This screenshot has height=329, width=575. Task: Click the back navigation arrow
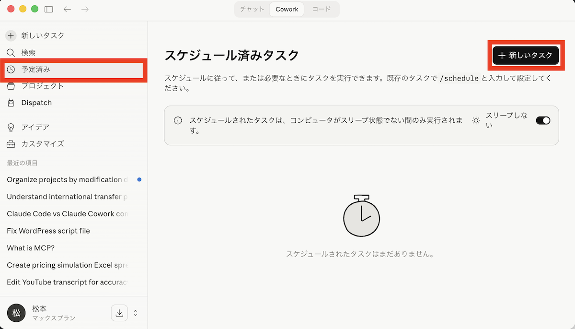point(68,9)
